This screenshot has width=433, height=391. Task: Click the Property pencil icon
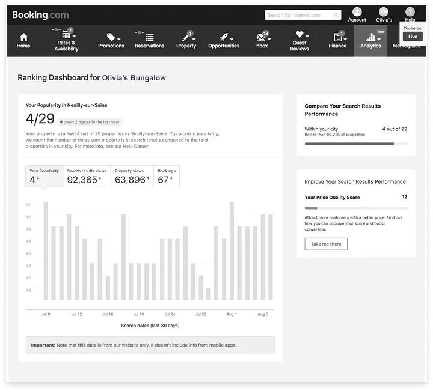point(185,37)
